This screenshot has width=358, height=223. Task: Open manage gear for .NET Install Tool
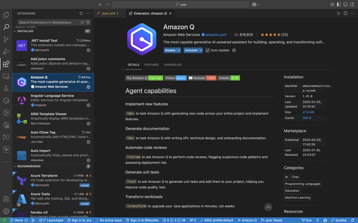coord(88,50)
